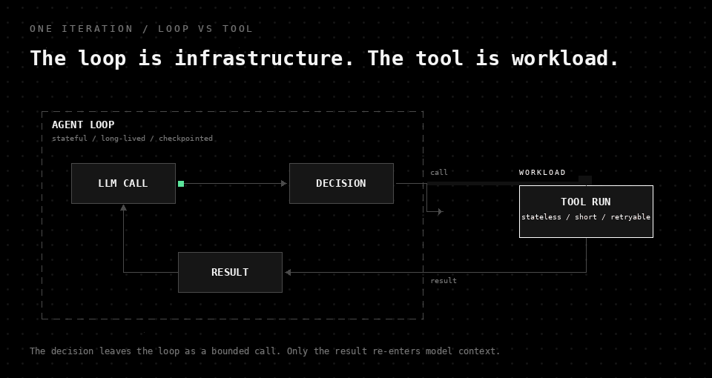Click the arrowhead pointing into DECISION
This screenshot has width=712, height=378.
click(284, 183)
